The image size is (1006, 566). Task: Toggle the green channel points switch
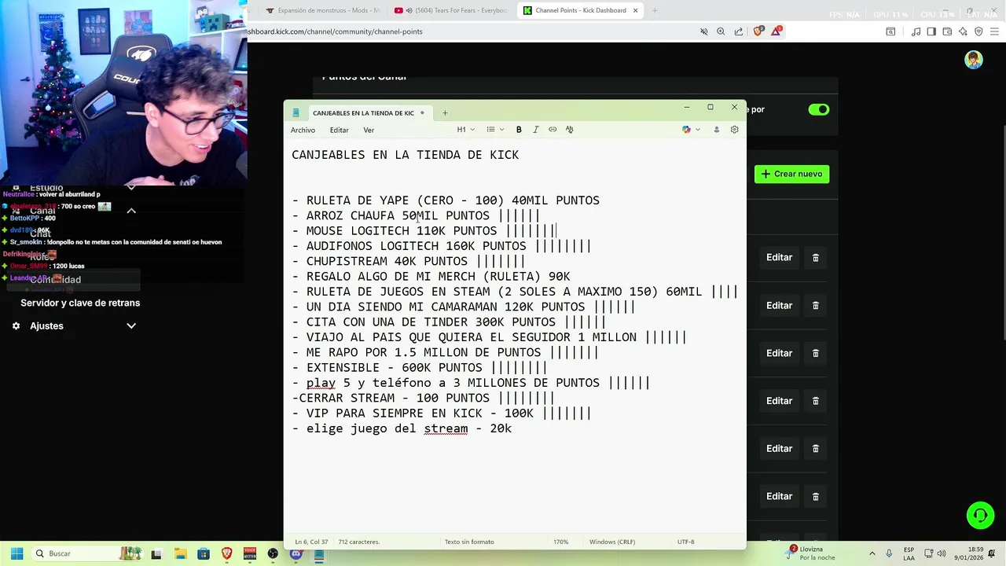(x=818, y=109)
